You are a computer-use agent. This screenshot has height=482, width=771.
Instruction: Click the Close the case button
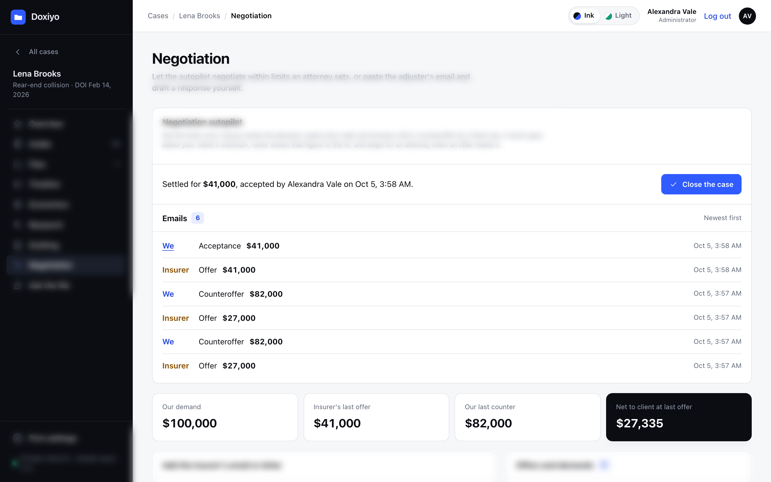pos(701,184)
